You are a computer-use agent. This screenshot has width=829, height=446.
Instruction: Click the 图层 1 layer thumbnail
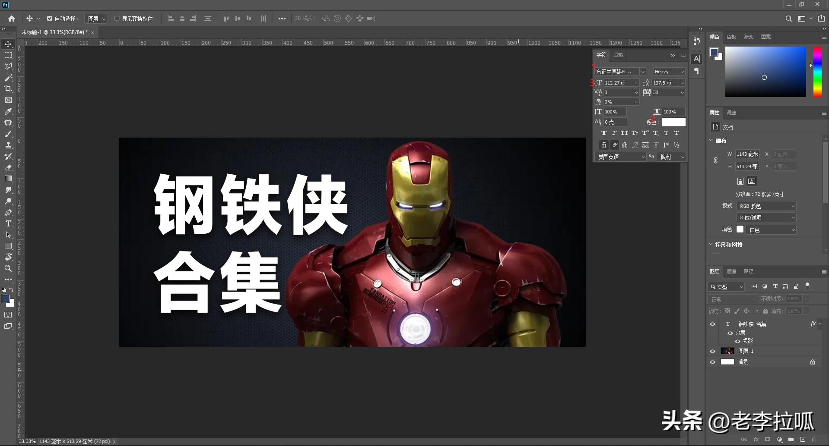727,351
